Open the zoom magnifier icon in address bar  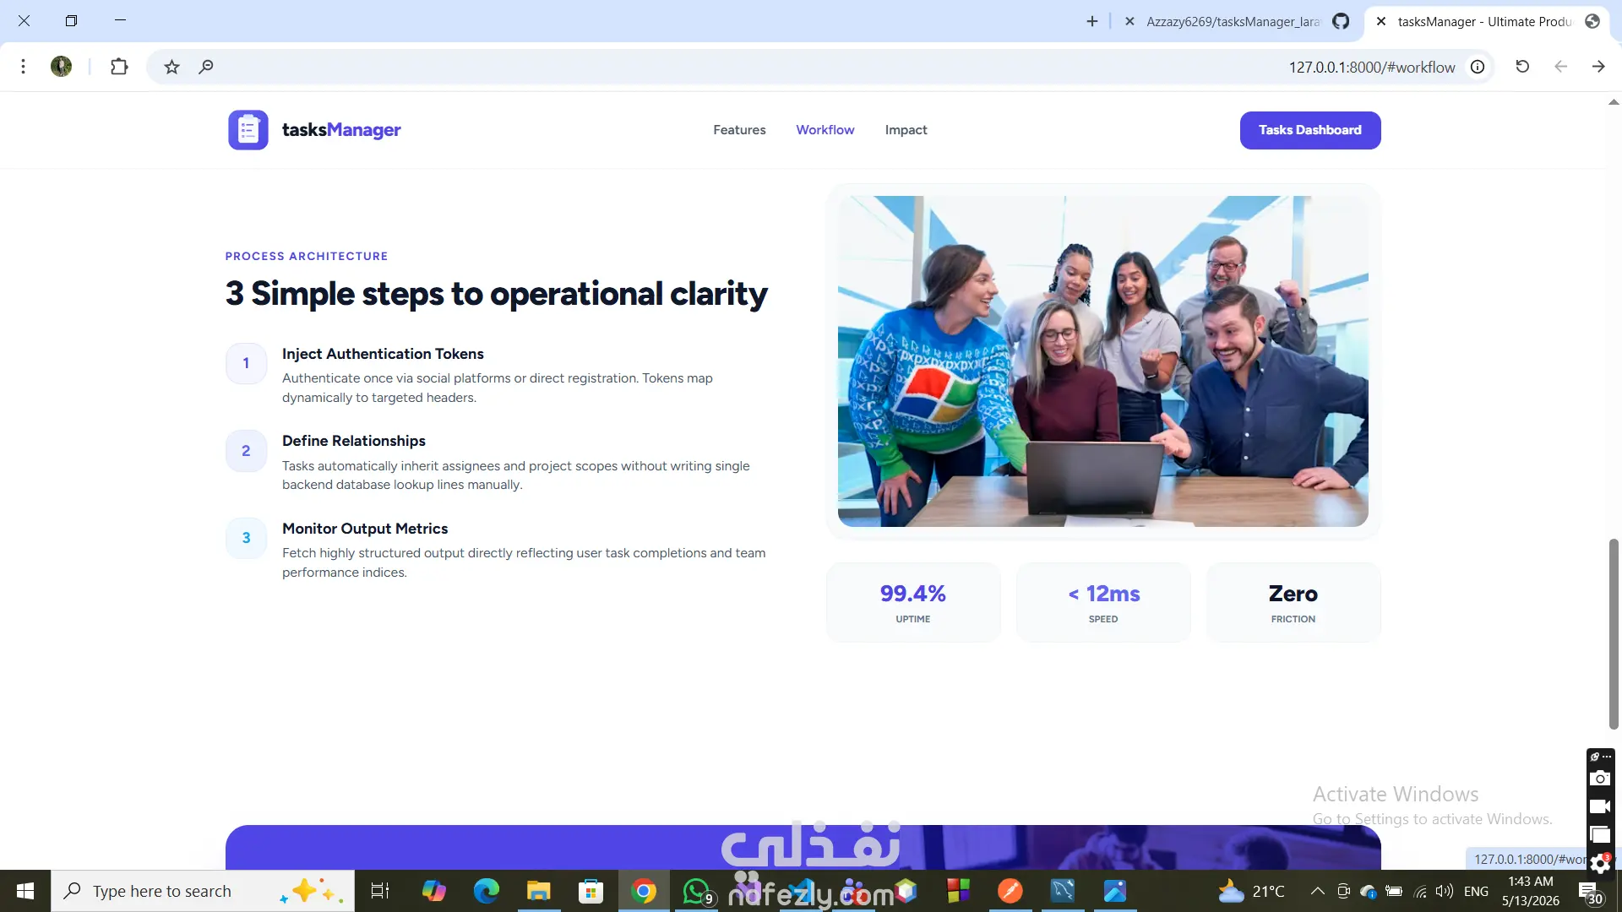(206, 67)
